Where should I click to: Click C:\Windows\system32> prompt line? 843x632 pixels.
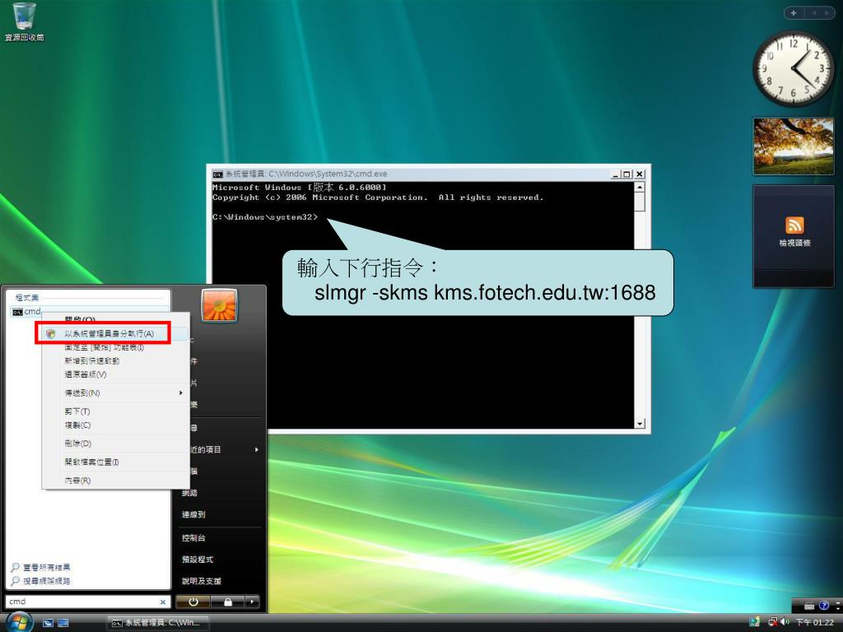tap(265, 217)
